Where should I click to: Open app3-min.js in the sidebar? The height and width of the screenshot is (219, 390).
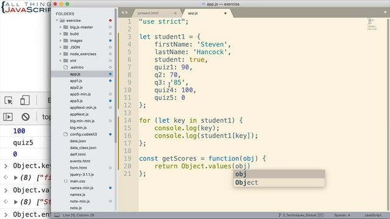click(80, 94)
